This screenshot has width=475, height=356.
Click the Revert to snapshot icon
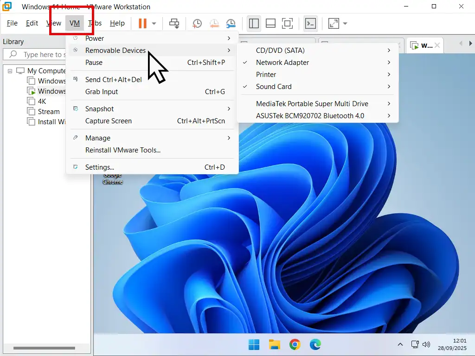pos(214,23)
